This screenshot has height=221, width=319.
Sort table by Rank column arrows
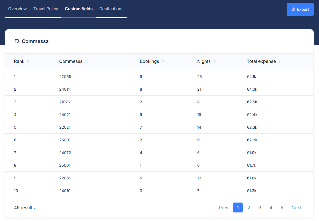click(x=28, y=61)
